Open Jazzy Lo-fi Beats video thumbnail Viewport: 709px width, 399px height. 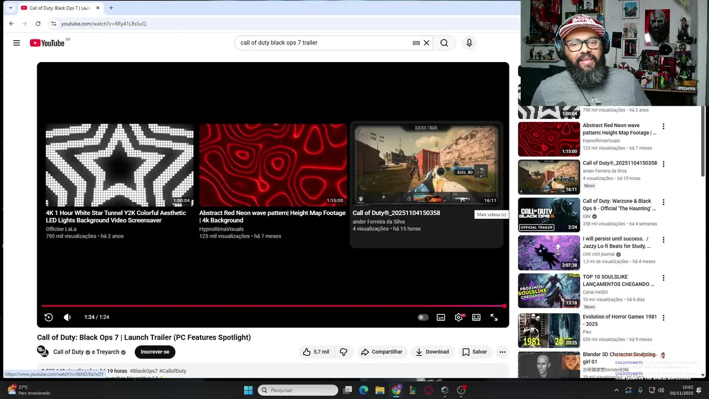(x=549, y=253)
